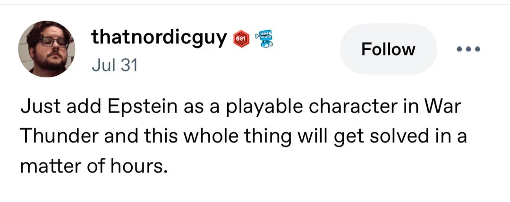Open thatnordicguy's profile picture
This screenshot has height=202, width=510.
pos(46,49)
